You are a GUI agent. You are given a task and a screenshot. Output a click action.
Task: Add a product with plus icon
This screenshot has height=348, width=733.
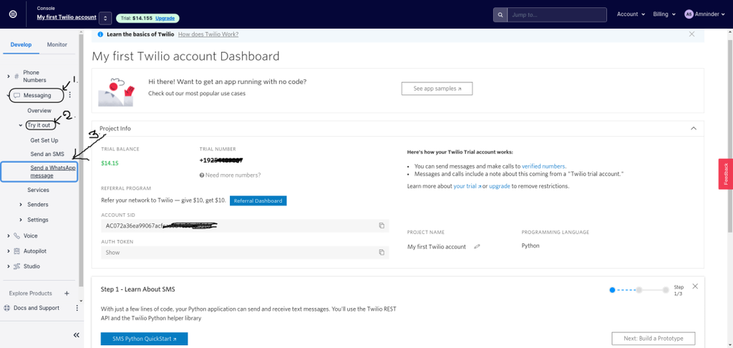67,294
